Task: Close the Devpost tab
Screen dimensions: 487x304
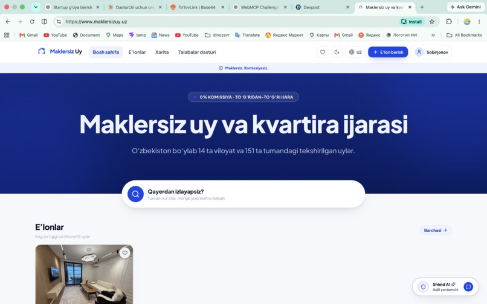Action: (x=347, y=7)
